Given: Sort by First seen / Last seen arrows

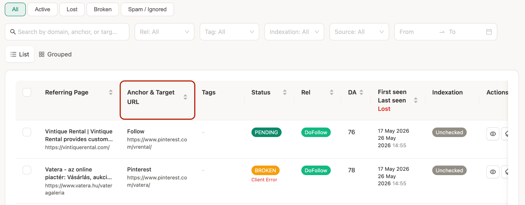Looking at the screenshot, I should tap(416, 100).
